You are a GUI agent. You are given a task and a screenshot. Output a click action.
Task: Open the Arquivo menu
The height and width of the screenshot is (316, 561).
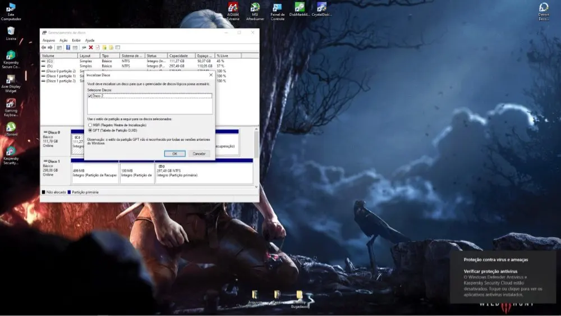[x=49, y=40]
